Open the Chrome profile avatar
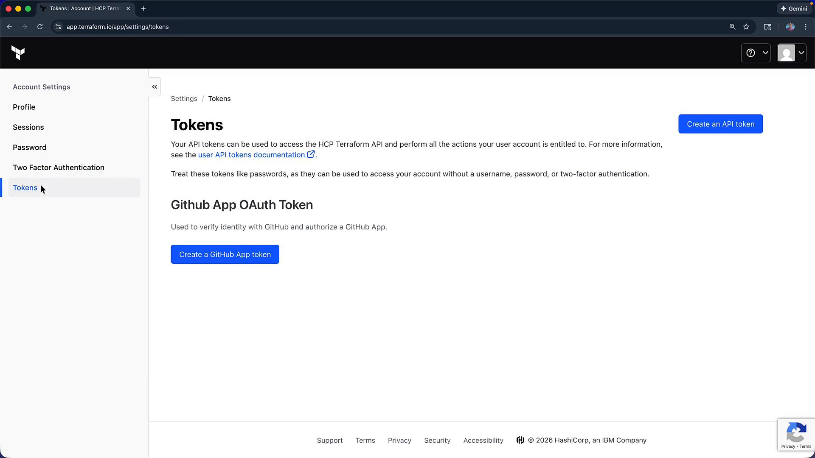 (790, 27)
